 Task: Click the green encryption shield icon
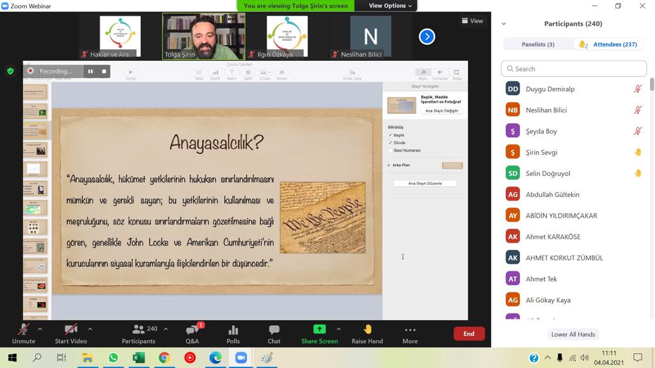coord(10,71)
